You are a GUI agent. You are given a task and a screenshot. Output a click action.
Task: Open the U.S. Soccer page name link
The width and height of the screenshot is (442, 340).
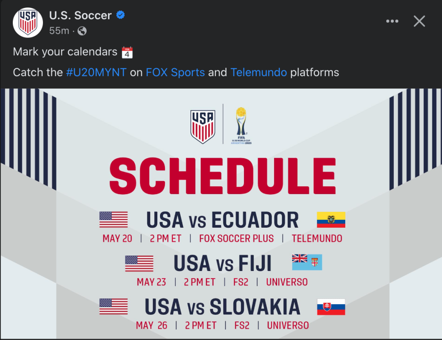[80, 15]
